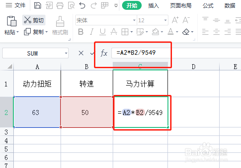Open clipboard group dialog launcher

69,40
